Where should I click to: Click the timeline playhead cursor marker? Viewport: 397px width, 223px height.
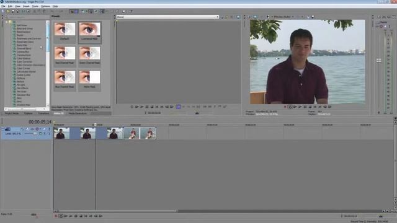pos(95,125)
